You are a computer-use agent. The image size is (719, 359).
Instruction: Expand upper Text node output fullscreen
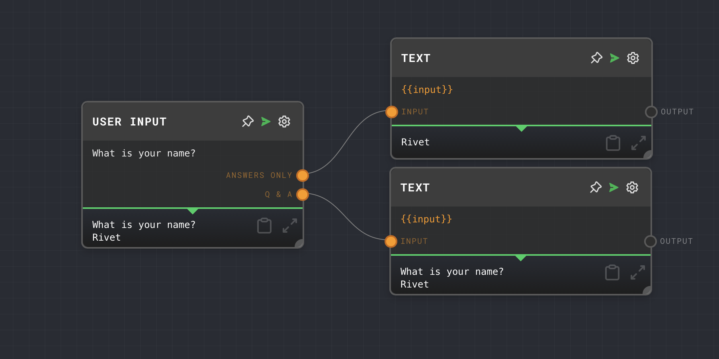pos(639,143)
